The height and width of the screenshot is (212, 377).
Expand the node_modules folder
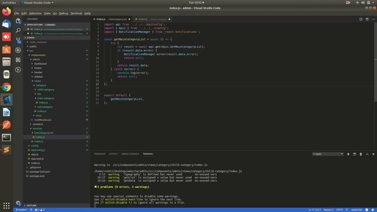[x=38, y=42]
